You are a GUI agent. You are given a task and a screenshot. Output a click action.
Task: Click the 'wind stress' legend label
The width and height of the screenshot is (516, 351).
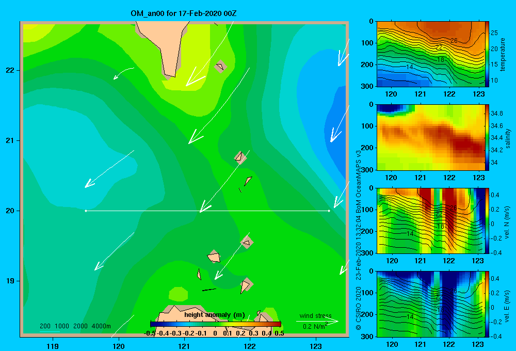pyautogui.click(x=316, y=315)
